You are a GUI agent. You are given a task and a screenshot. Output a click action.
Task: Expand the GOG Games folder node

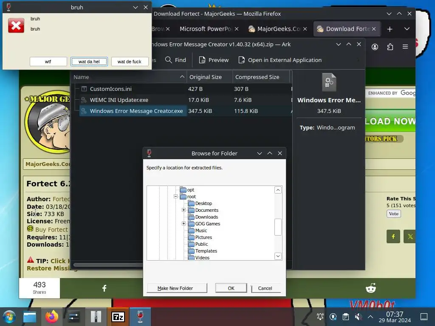(x=184, y=223)
